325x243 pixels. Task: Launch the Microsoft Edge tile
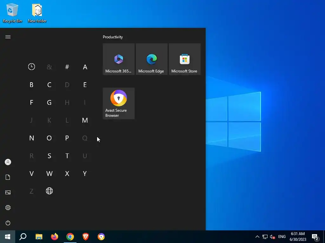tap(151, 59)
